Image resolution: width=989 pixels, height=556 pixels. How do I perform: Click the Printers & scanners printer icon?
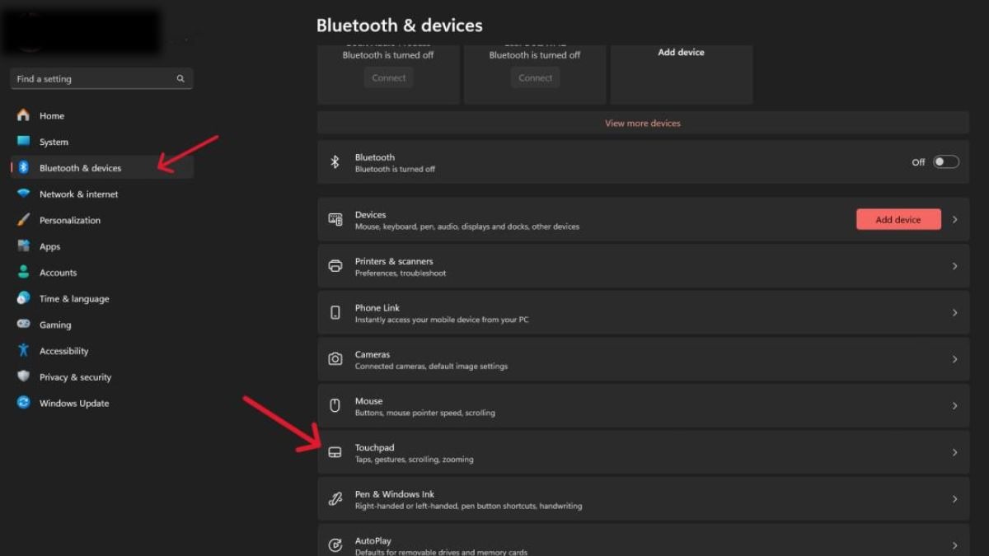point(335,266)
